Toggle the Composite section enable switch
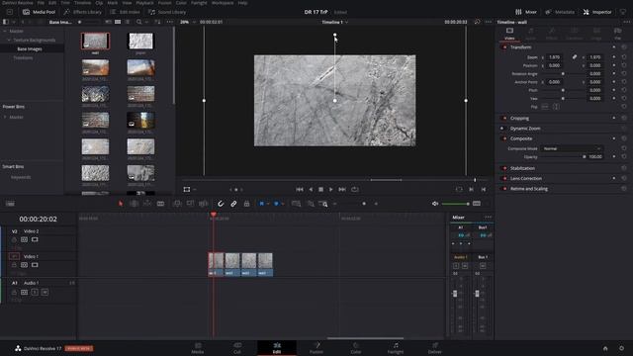The image size is (633, 356). (503, 138)
